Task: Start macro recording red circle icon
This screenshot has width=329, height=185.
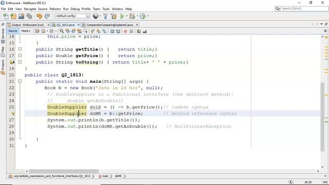Action: point(125,31)
